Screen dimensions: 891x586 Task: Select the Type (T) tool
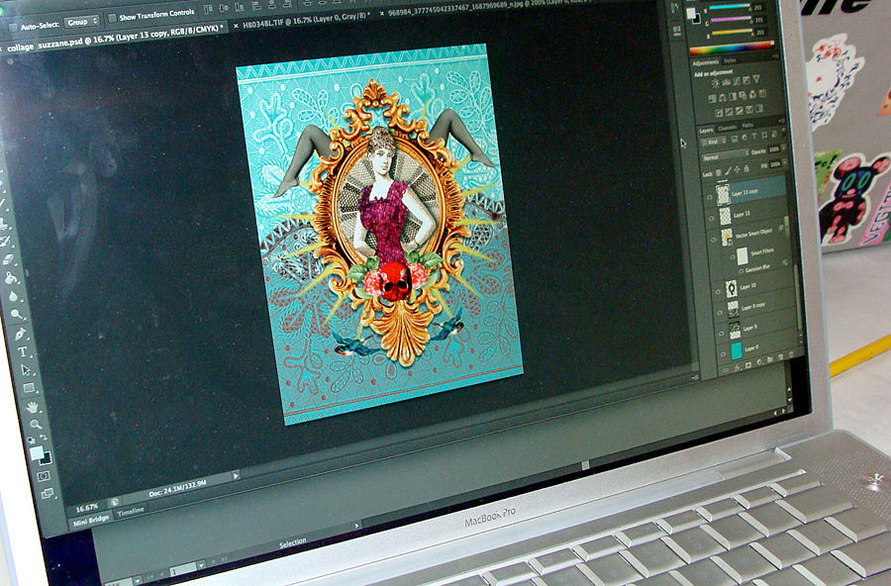point(23,351)
